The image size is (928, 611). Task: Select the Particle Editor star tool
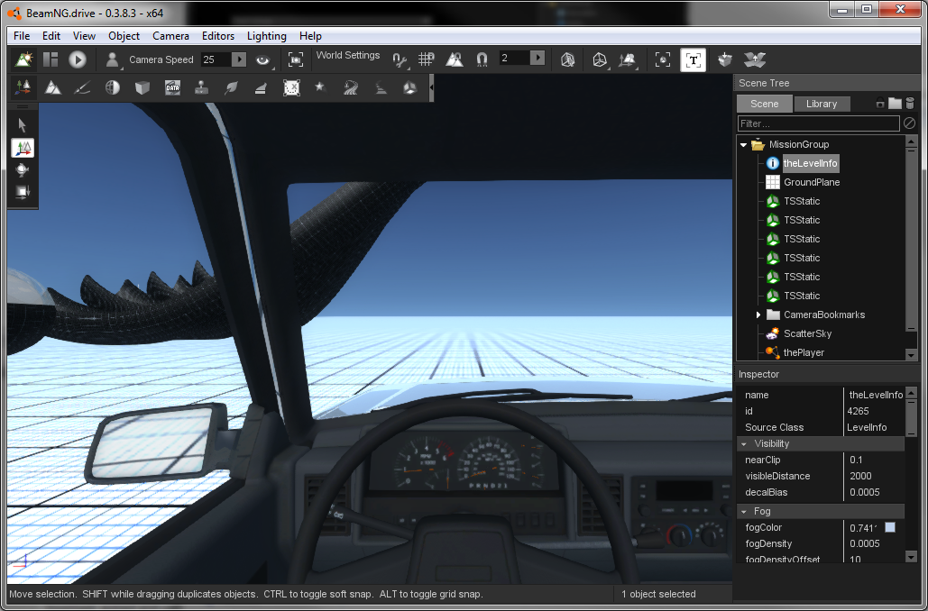pos(320,88)
